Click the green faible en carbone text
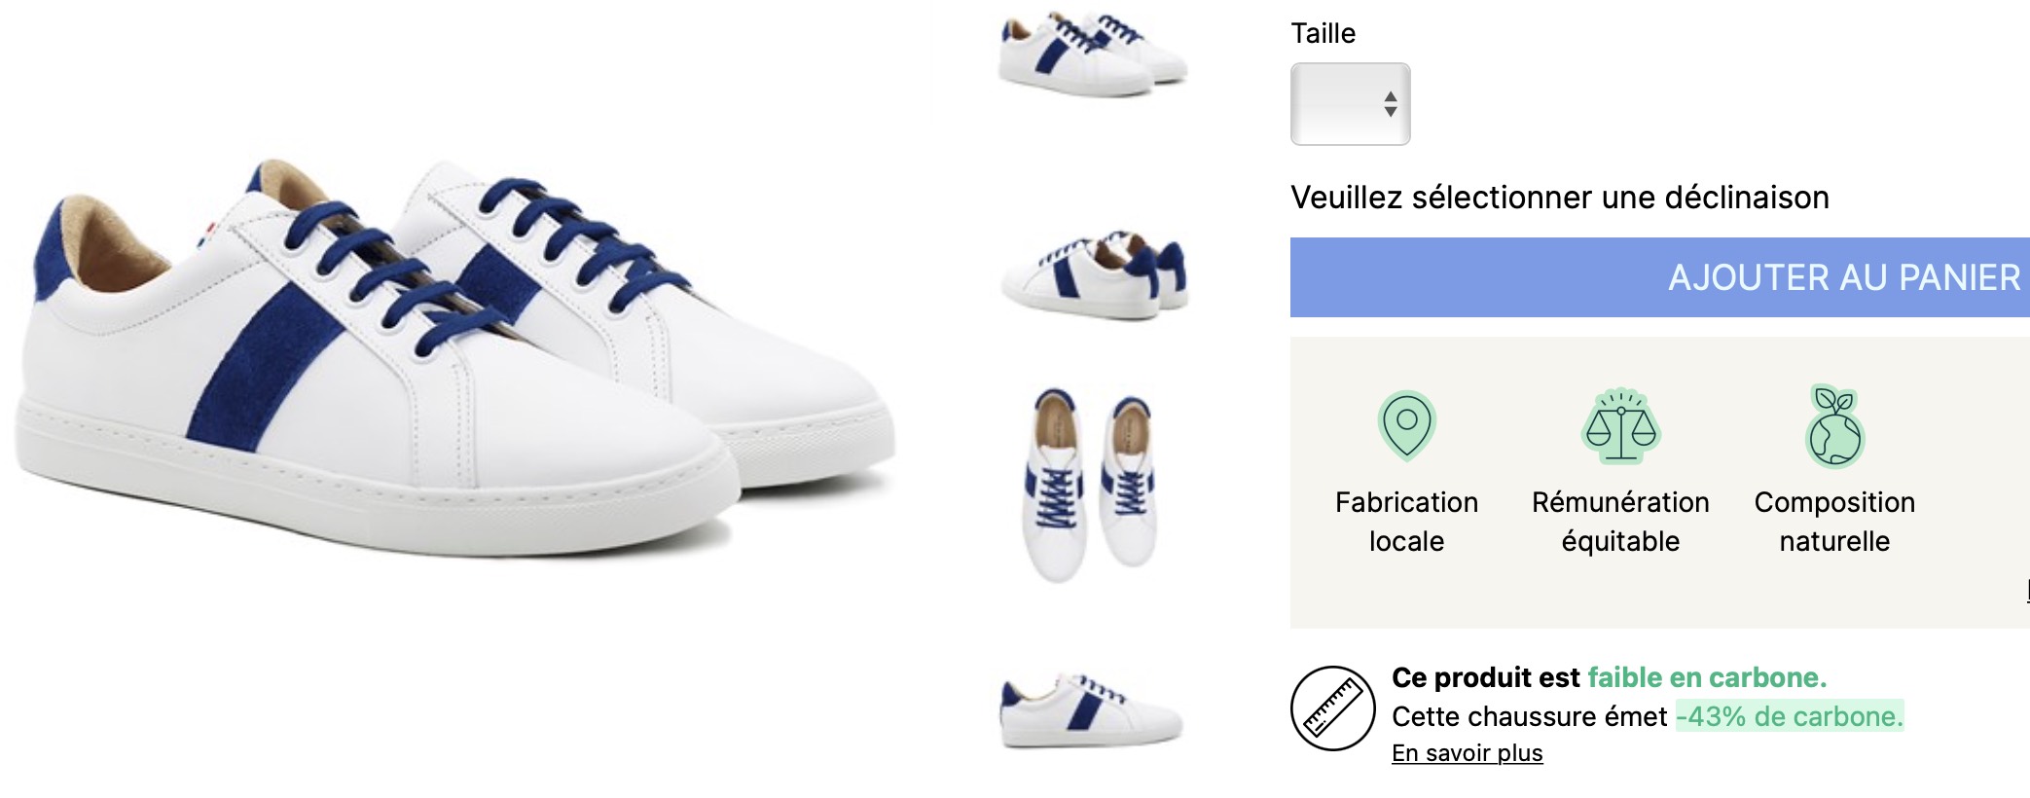 point(1707,677)
